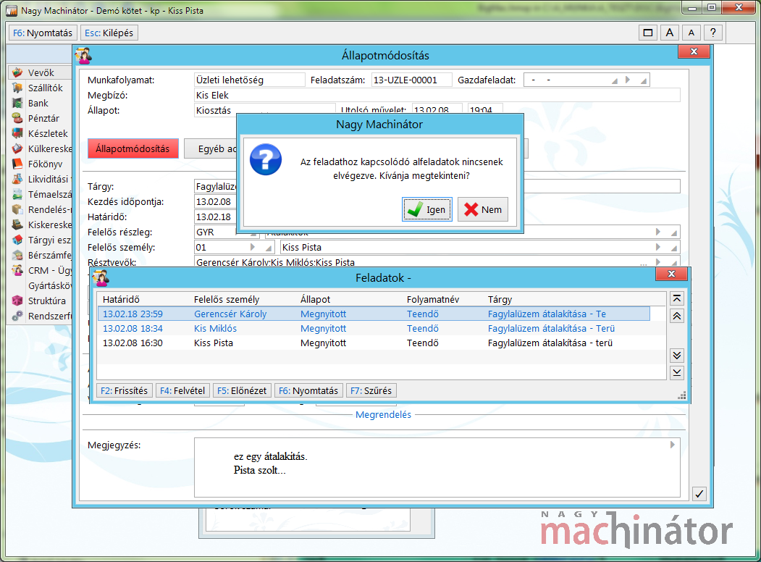Jump to last row in Feladatok list
This screenshot has width=761, height=562.
[677, 372]
